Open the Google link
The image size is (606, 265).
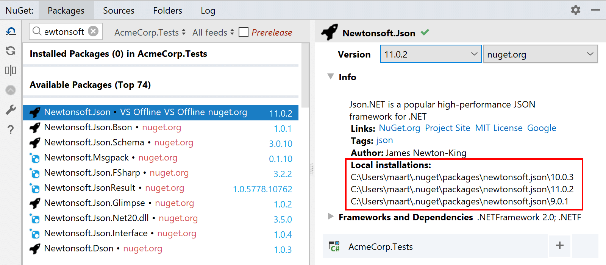click(542, 128)
